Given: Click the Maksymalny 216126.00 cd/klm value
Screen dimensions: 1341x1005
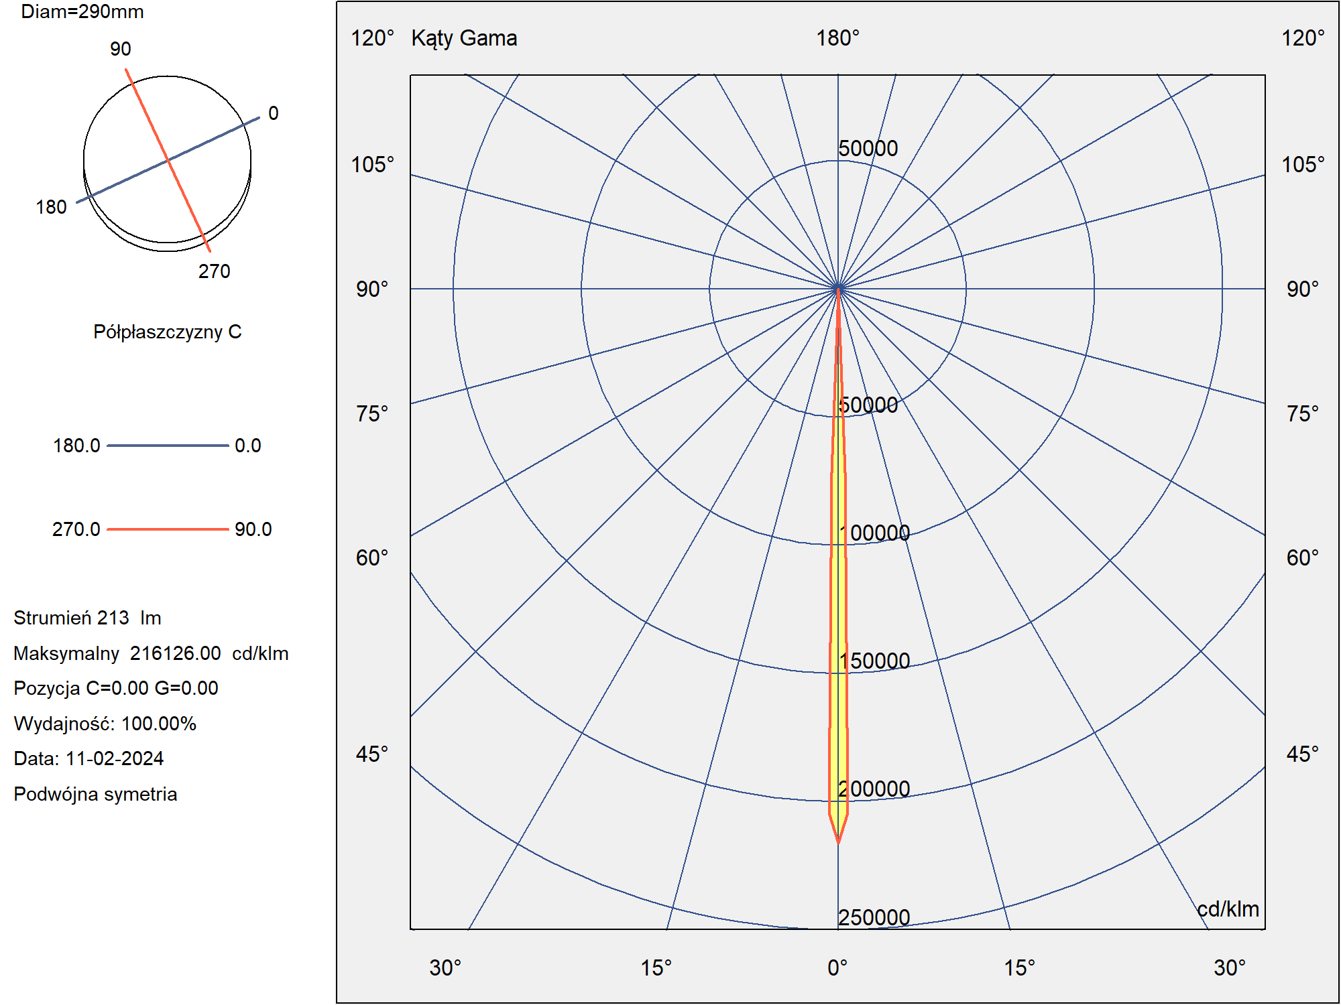Looking at the screenshot, I should pyautogui.click(x=151, y=653).
